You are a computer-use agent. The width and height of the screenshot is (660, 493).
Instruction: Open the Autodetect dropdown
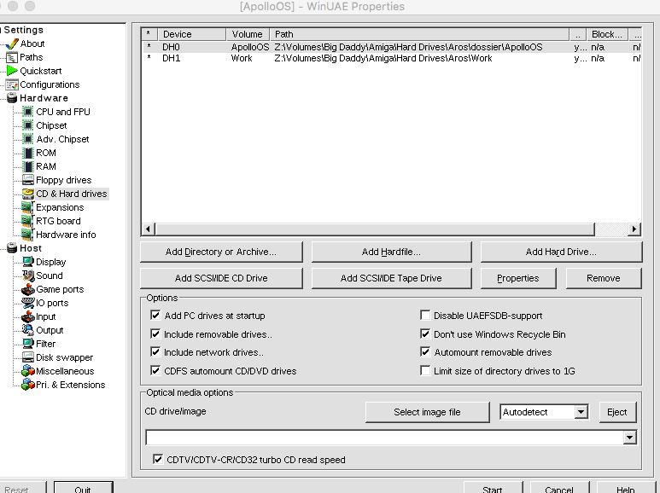[x=581, y=412]
